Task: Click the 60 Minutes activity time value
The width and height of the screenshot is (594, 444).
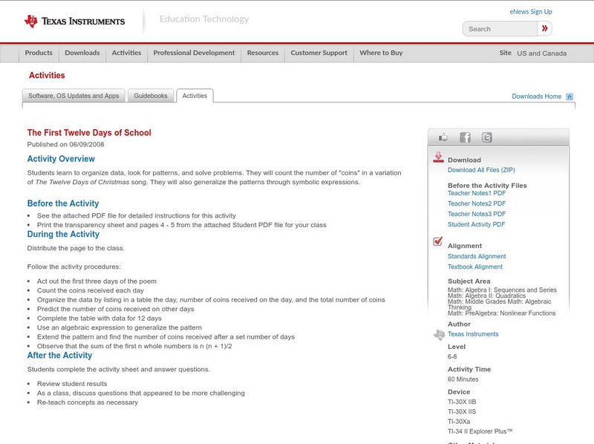Action: point(463,379)
